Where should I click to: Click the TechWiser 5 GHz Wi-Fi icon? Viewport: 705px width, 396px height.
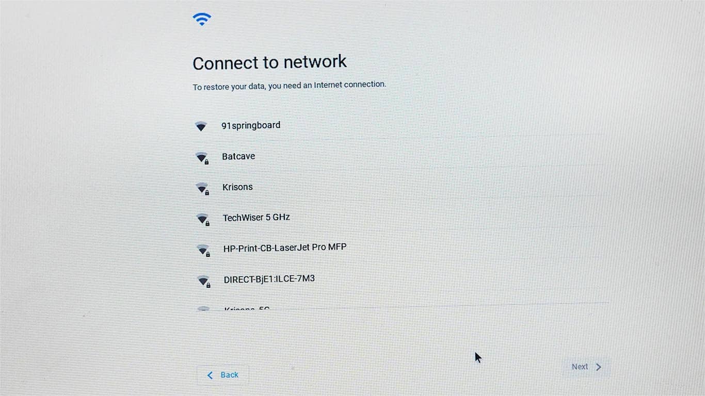(203, 220)
